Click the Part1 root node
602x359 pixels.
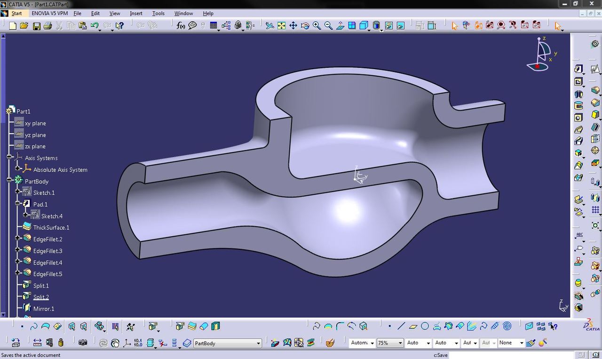[x=24, y=112]
